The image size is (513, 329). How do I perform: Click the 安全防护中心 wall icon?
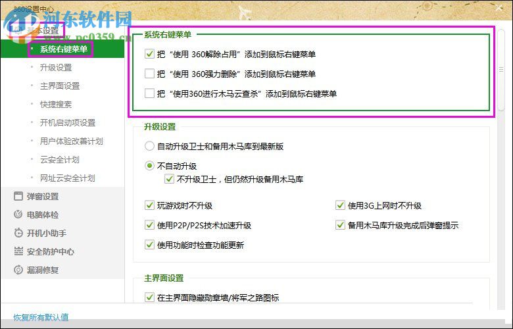[18, 251]
